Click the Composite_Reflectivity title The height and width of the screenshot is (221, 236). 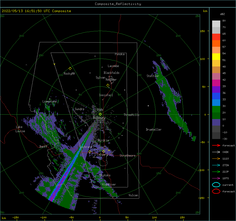pos(118,4)
